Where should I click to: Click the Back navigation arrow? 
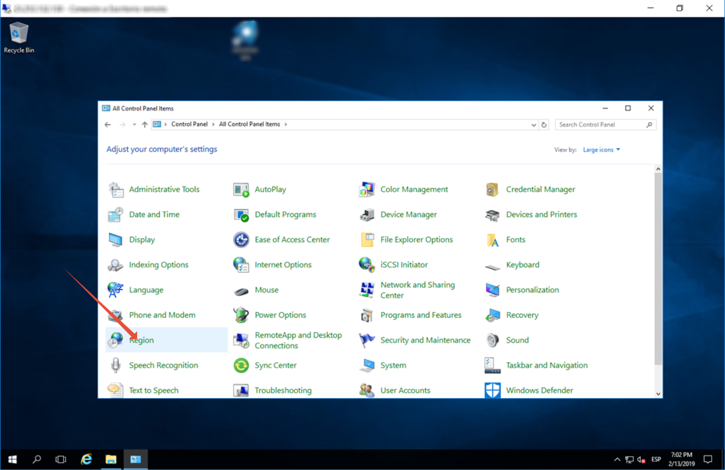[108, 125]
